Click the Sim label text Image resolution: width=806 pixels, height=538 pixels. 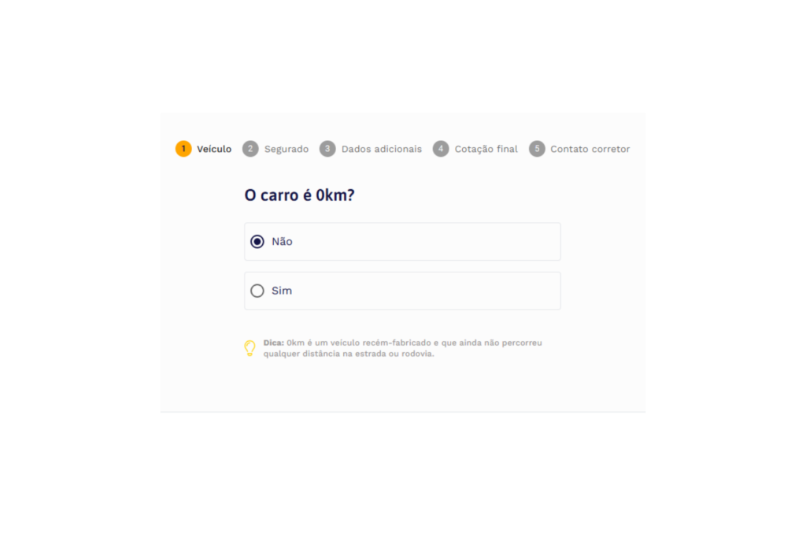tap(282, 291)
